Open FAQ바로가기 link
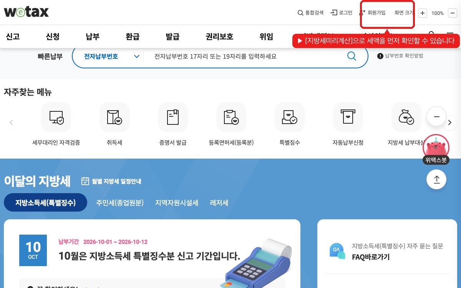461x288 pixels. (x=371, y=257)
